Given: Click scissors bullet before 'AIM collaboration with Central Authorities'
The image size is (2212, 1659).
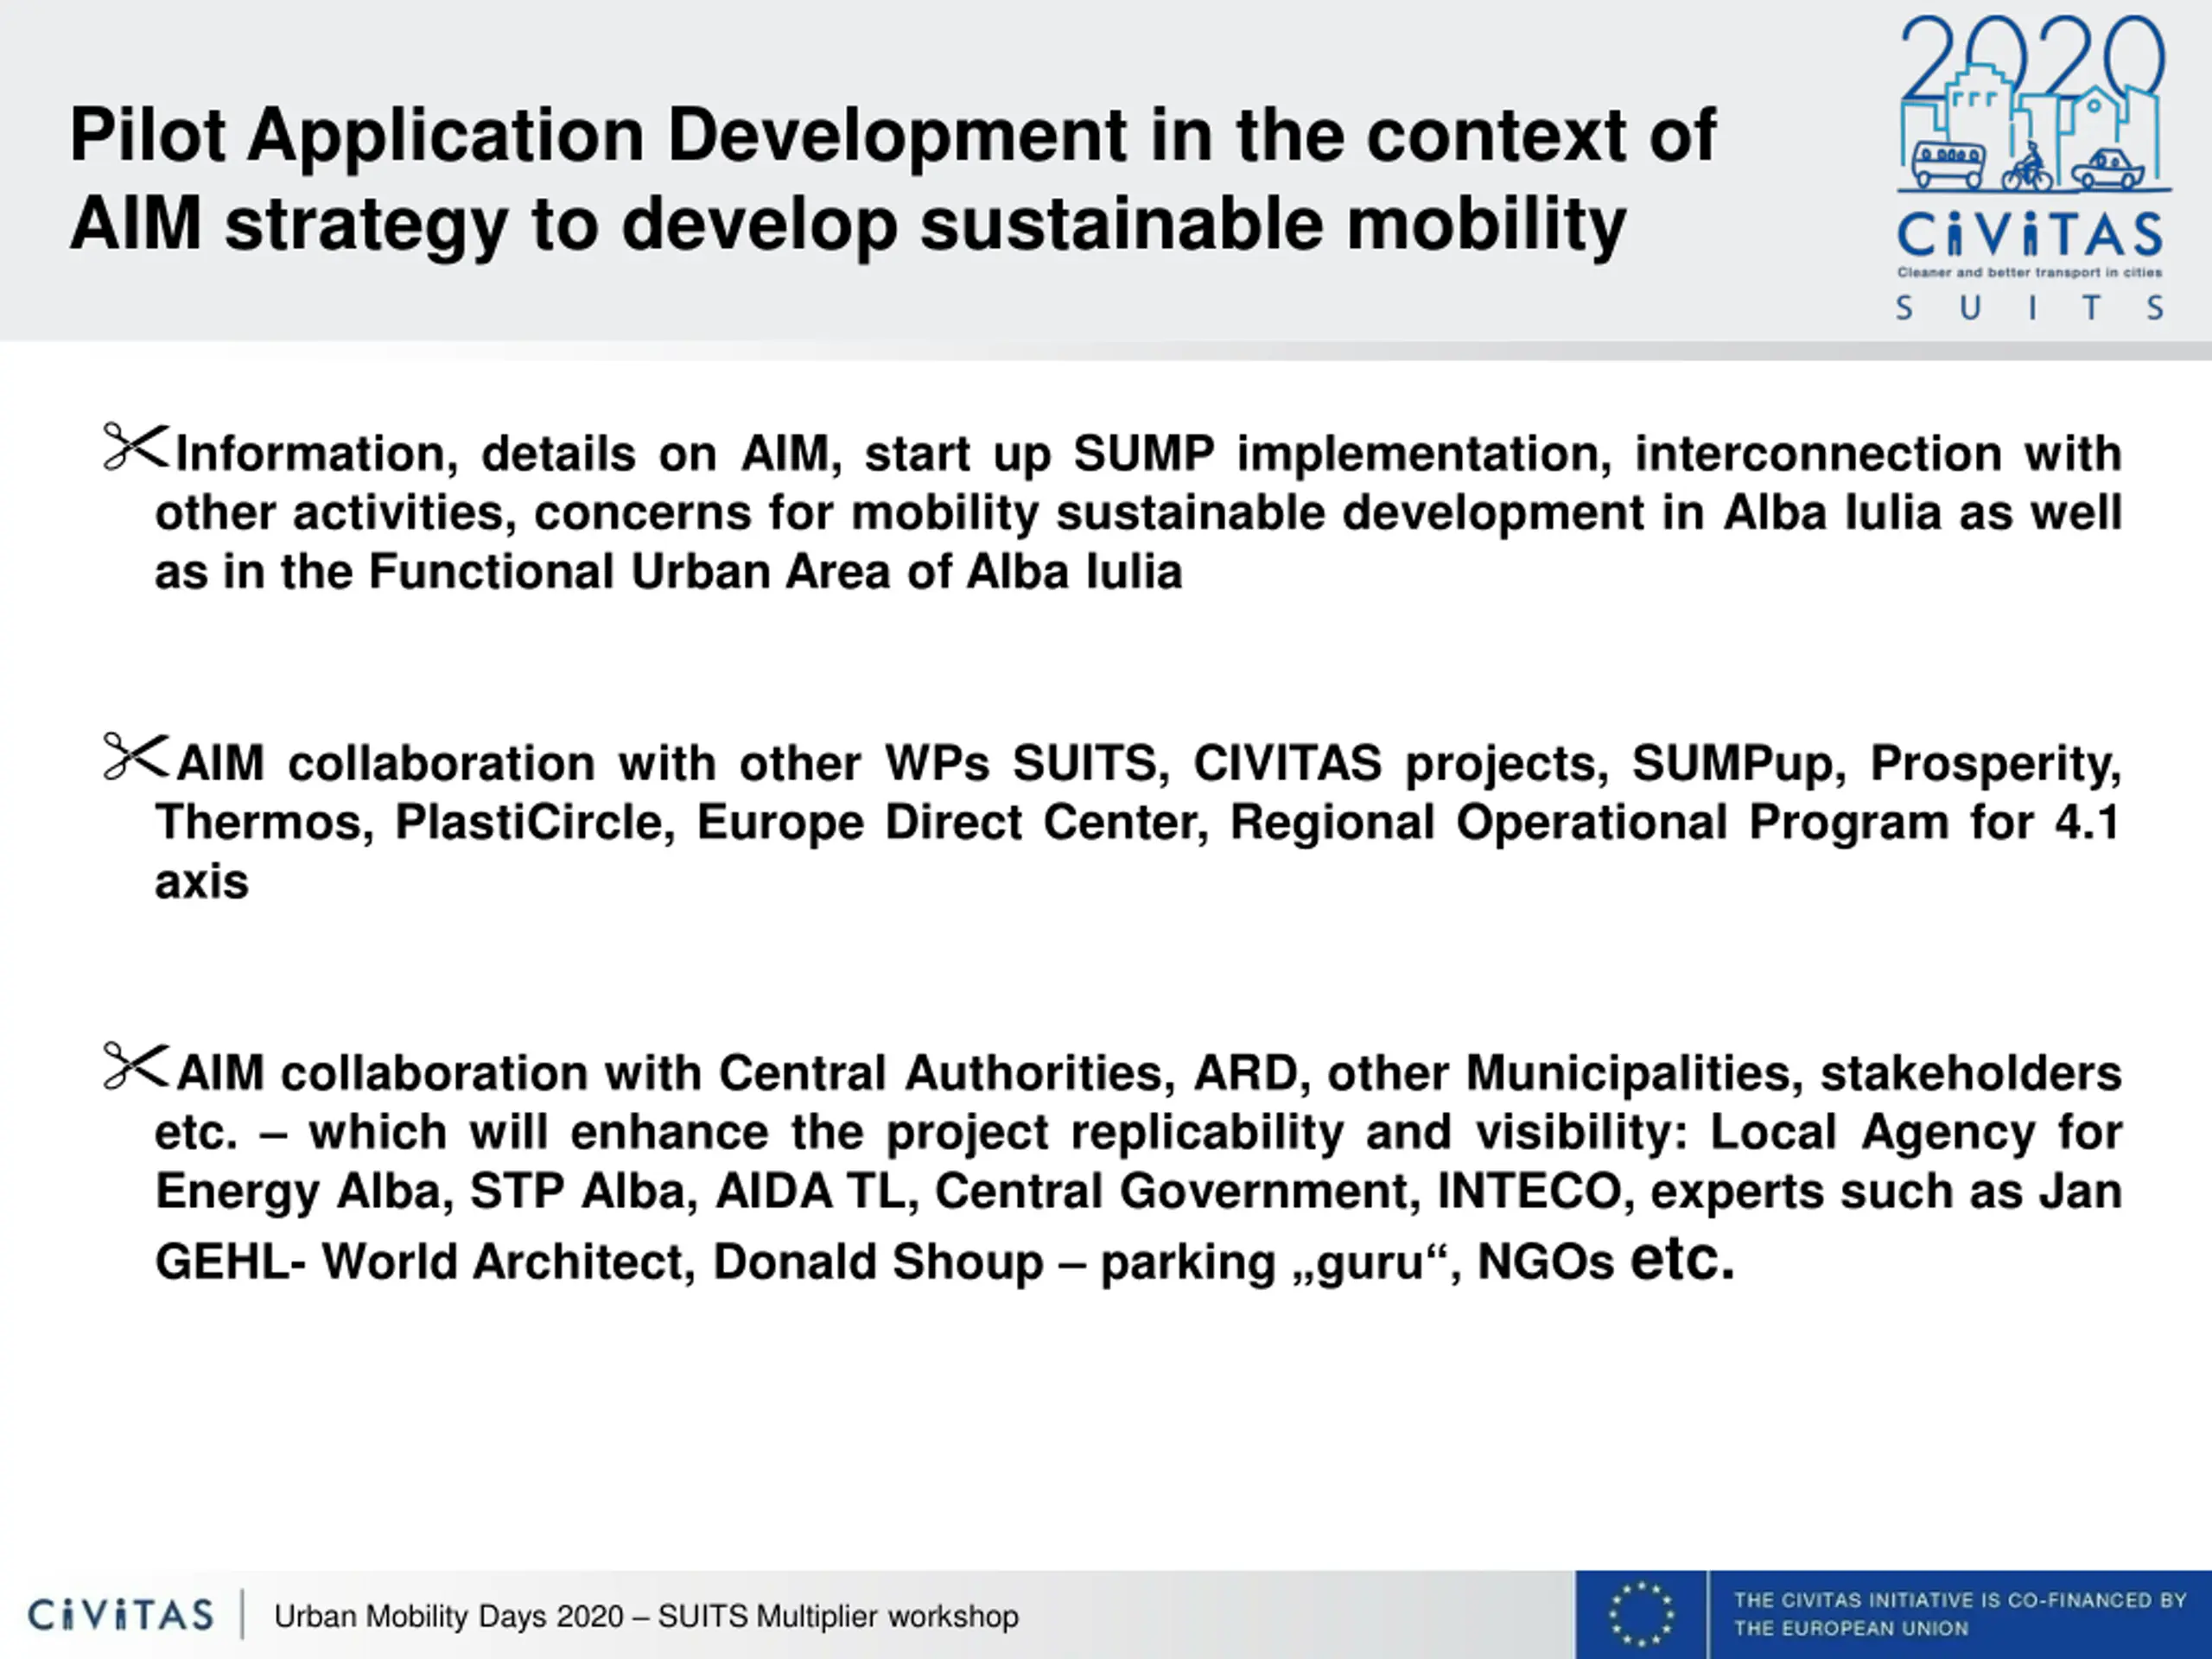Looking at the screenshot, I should [x=137, y=1067].
